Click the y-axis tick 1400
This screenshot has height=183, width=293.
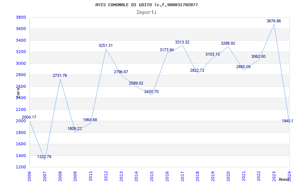21,156
